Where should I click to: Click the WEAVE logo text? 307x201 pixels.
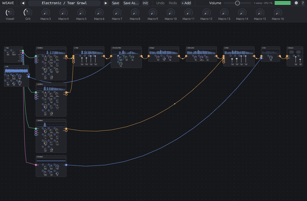coord(8,3)
